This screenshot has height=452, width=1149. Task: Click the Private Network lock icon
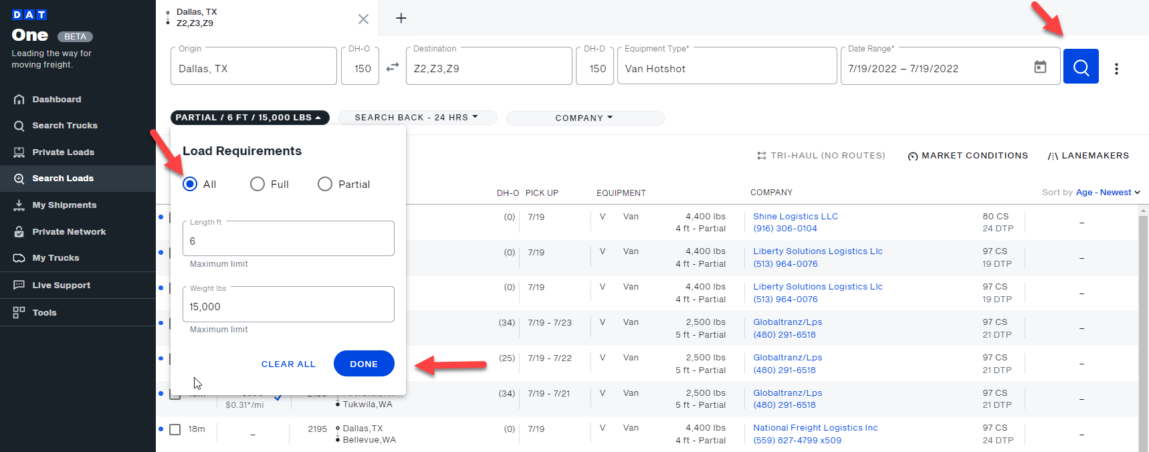coord(19,232)
